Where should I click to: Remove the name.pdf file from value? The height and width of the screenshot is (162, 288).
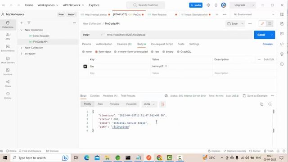click(166, 66)
